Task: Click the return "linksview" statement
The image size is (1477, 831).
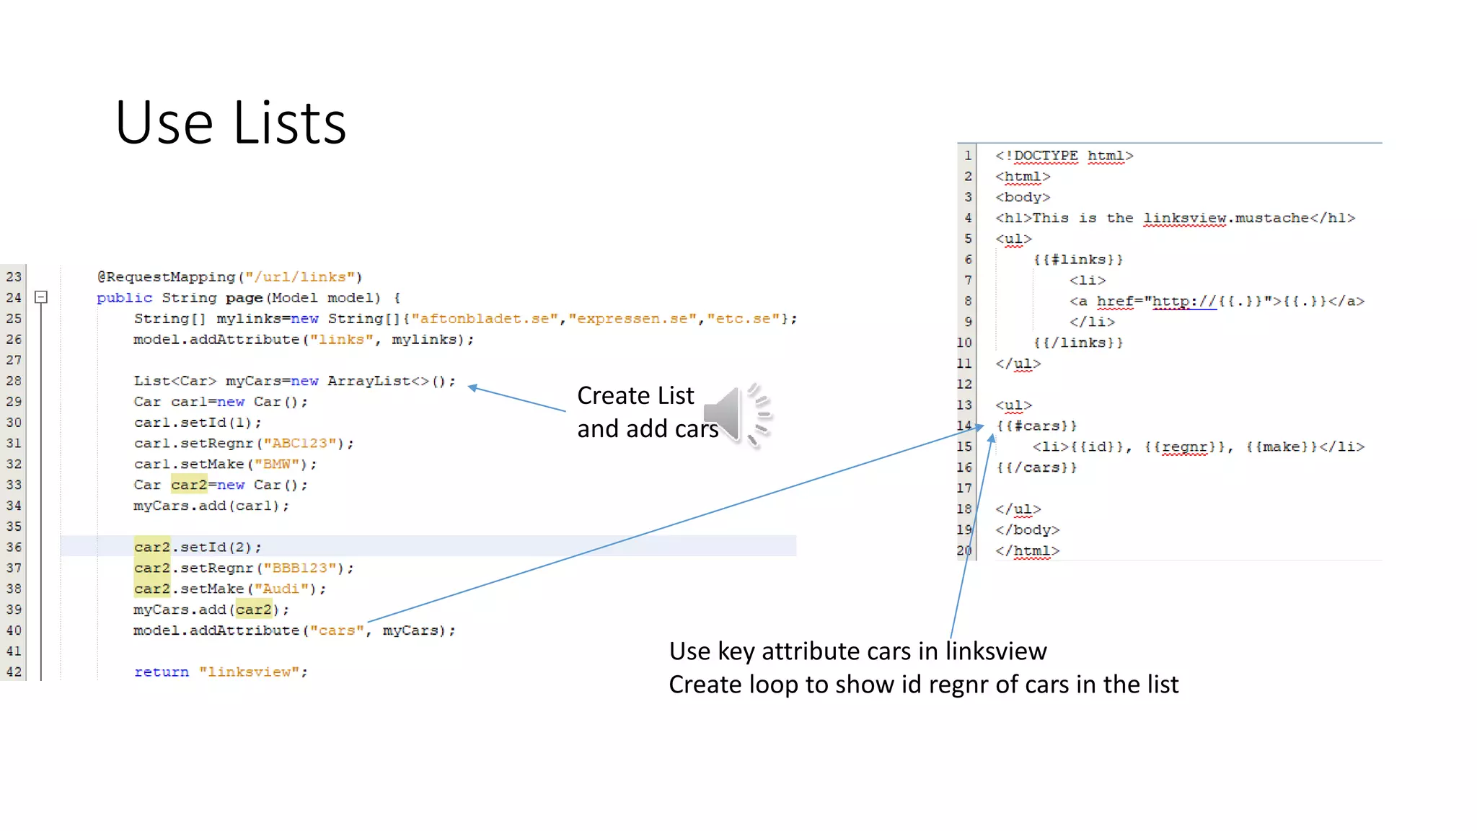Action: point(221,672)
